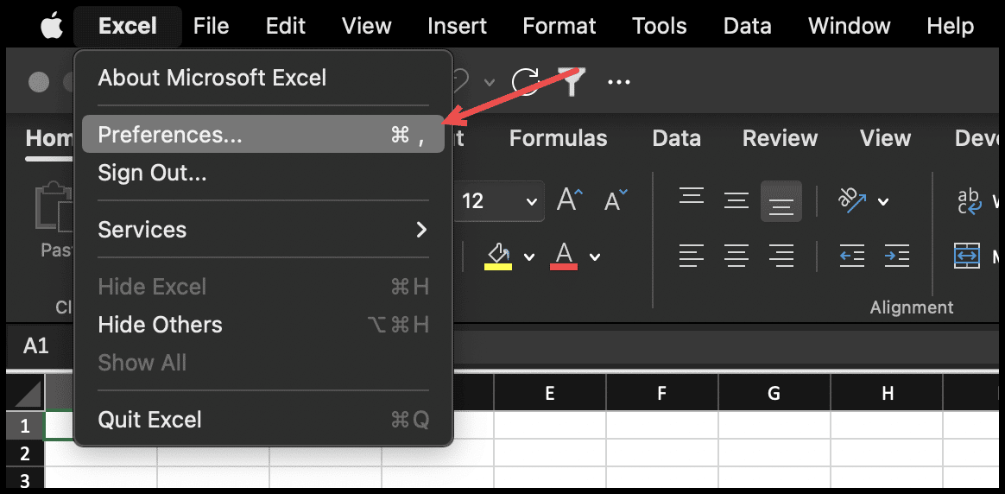Open the Help menu

pos(950,26)
